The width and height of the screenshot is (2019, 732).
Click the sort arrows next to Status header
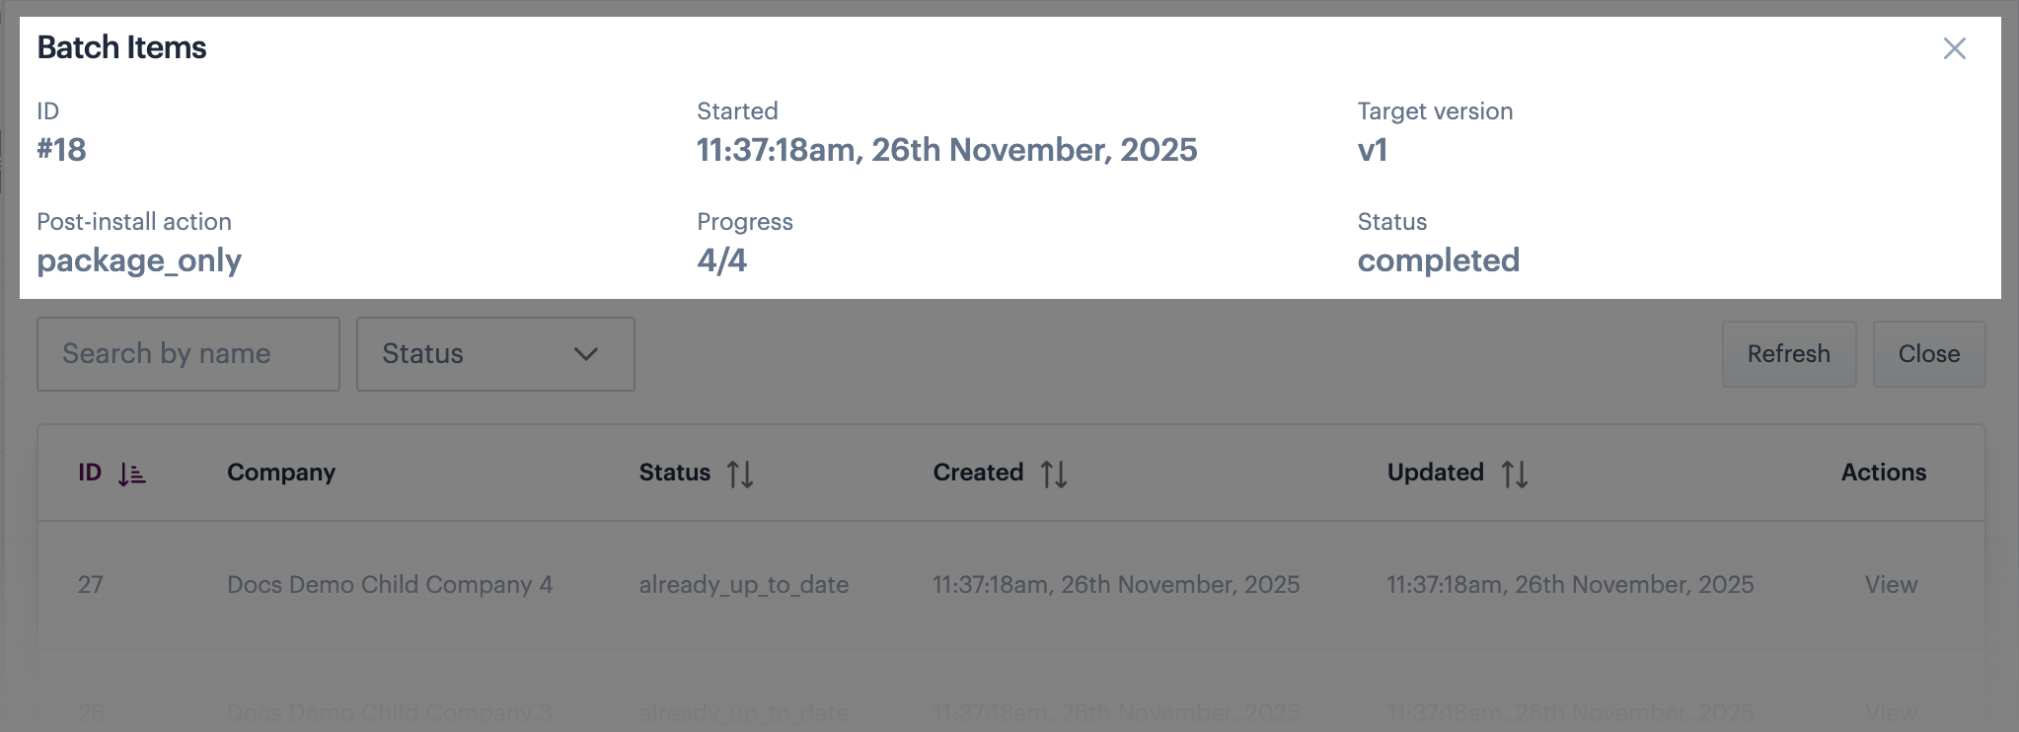(x=740, y=475)
